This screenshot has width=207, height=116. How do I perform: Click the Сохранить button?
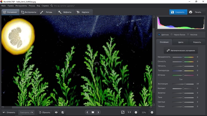pos(178,12)
